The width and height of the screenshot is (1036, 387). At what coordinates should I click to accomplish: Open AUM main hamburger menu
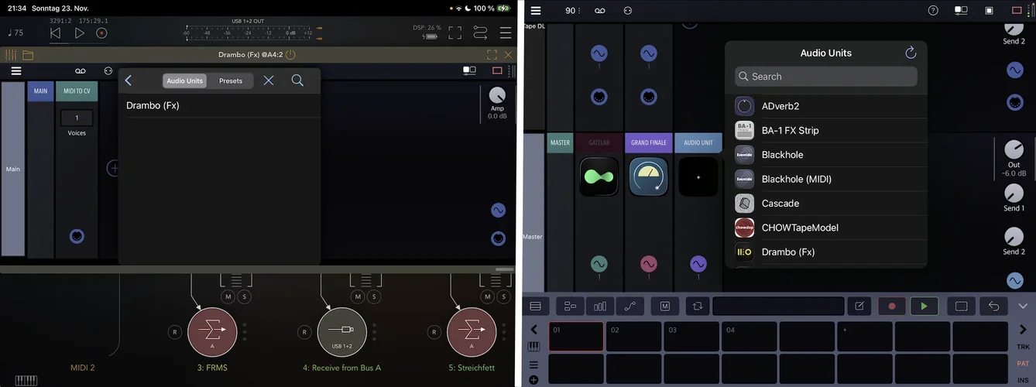[505, 33]
